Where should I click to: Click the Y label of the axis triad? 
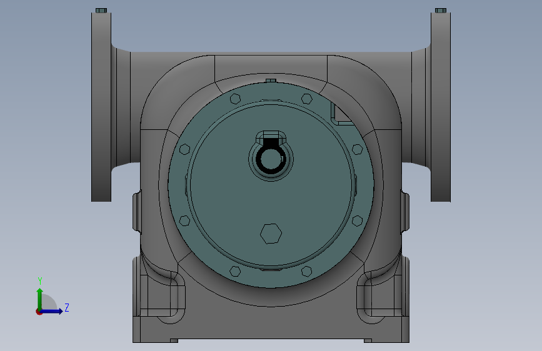coord(40,281)
